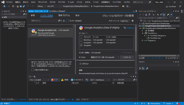Open the Git menu
This screenshot has width=184, height=105.
point(33,2)
